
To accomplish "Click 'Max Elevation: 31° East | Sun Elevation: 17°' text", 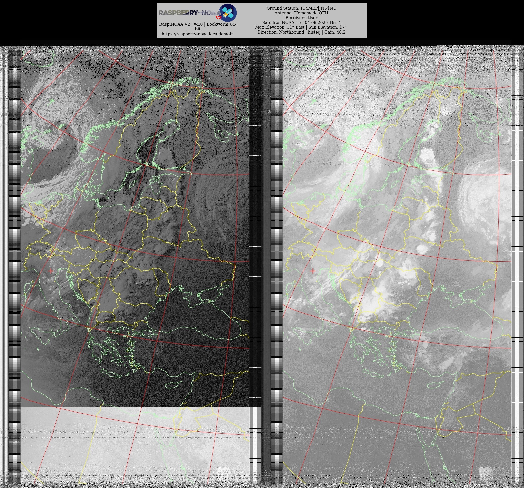I will [x=301, y=27].
